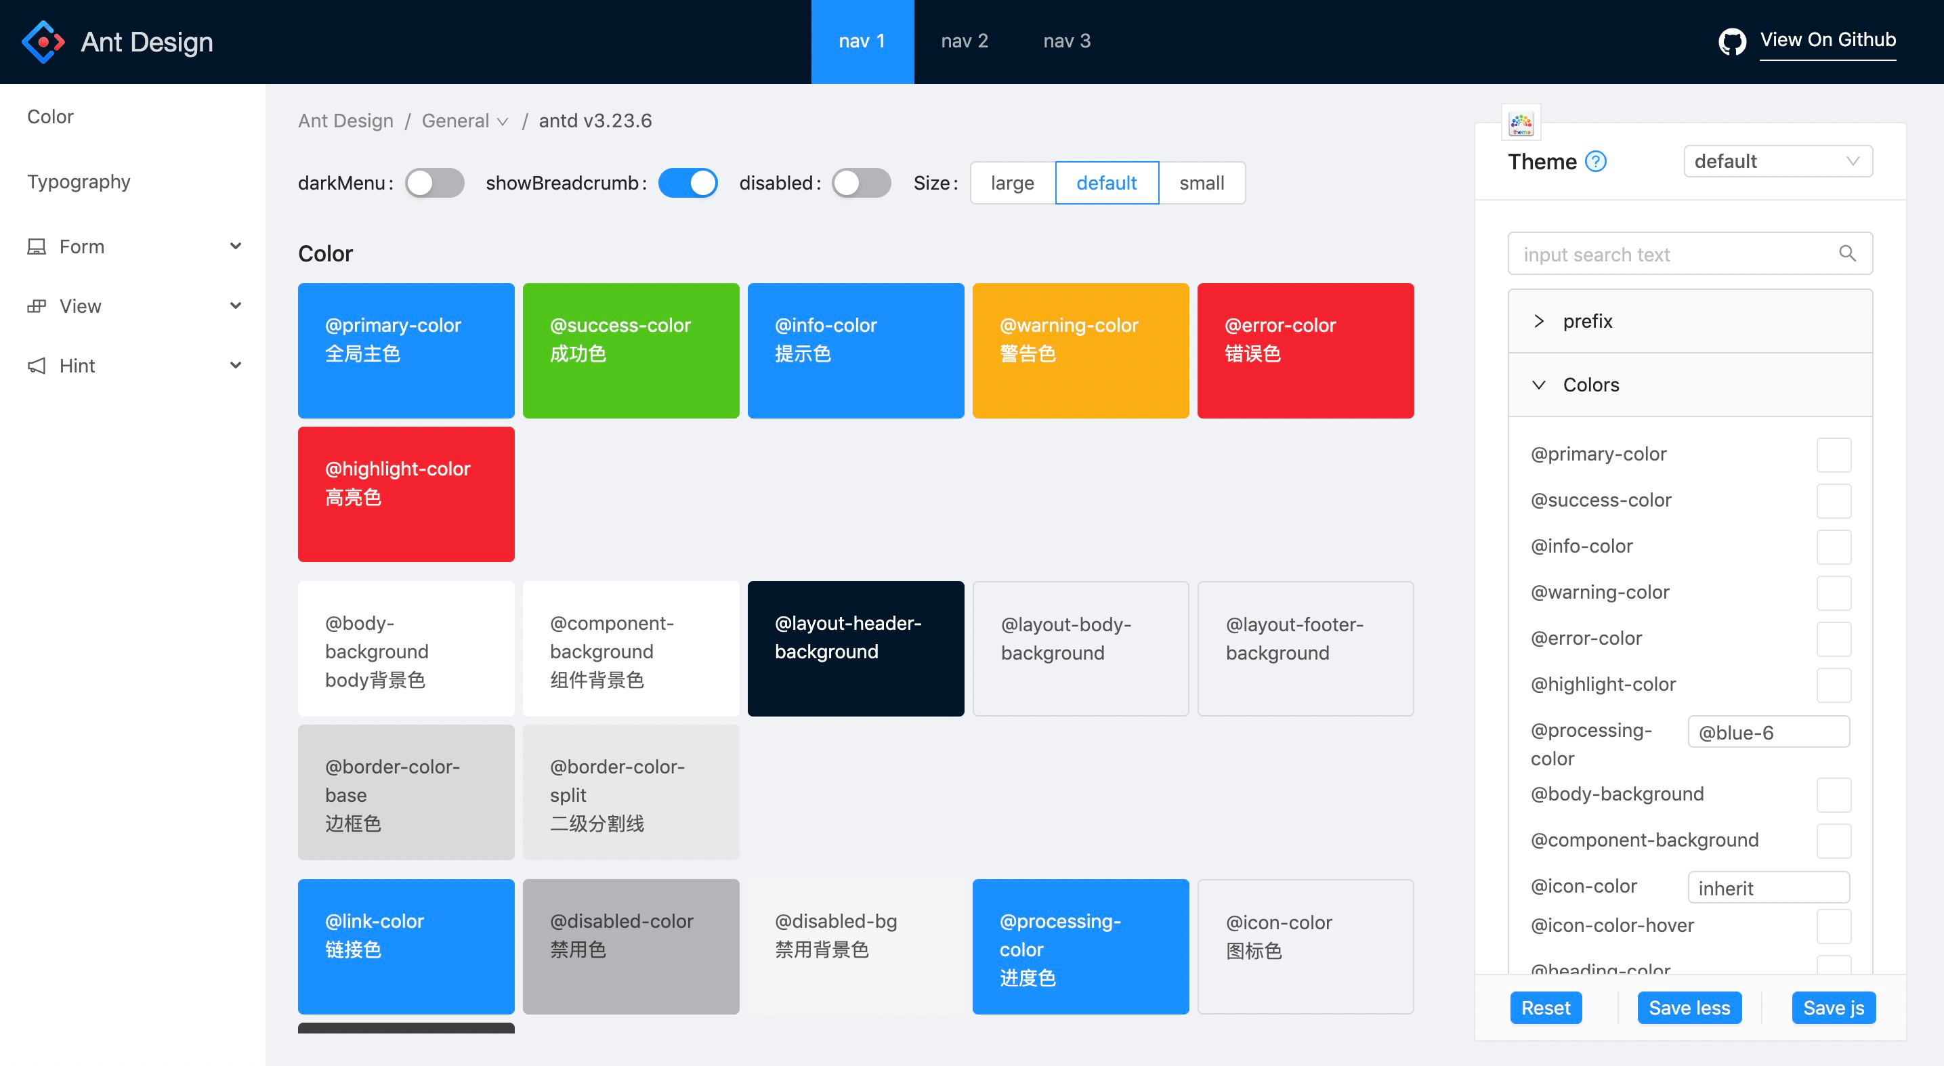Enable the darkMenu toggle
The image size is (1944, 1066).
pos(436,183)
